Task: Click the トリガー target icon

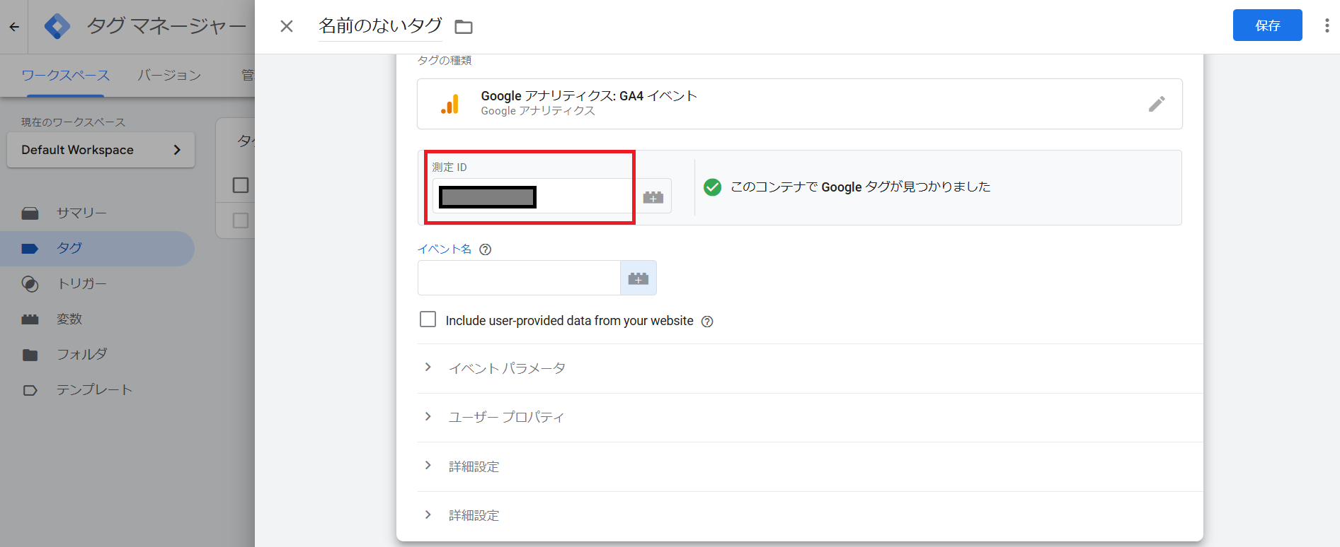Action: pos(30,284)
